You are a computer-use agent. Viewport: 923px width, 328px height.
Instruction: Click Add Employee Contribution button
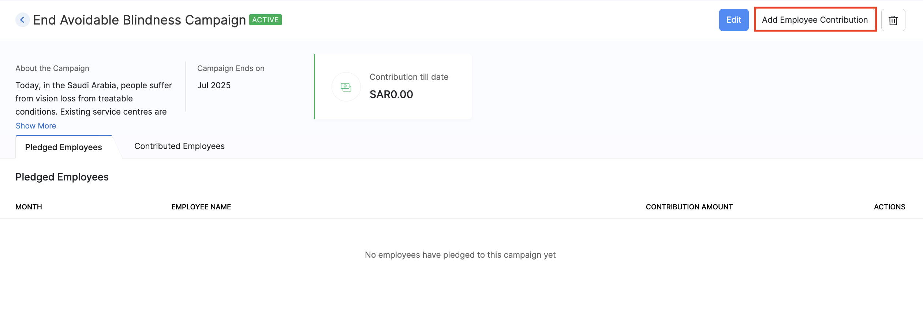pyautogui.click(x=815, y=20)
